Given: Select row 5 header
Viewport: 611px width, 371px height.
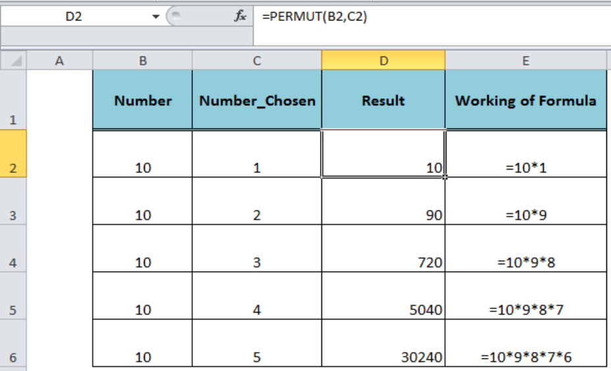Looking at the screenshot, I should click(x=13, y=296).
